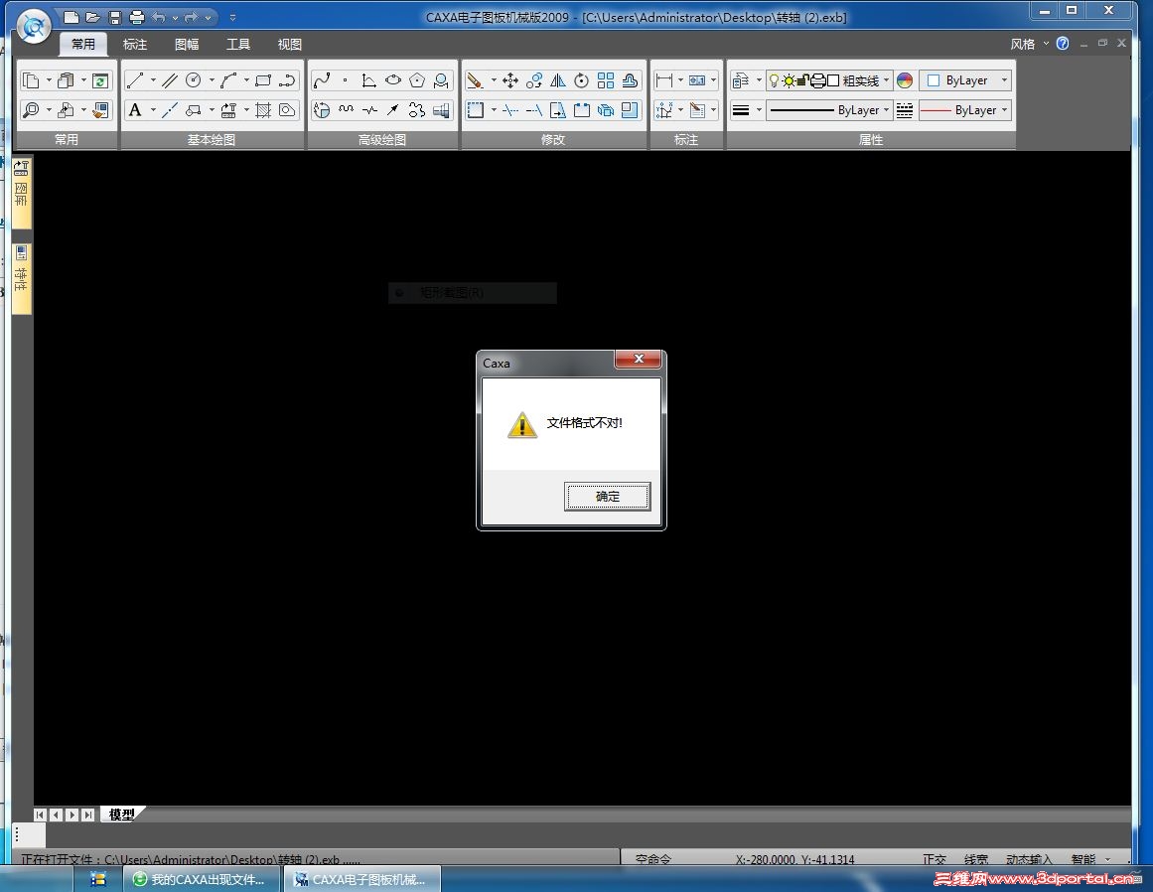
Task: Toggle 动态输入 dynamic input in status bar
Action: (x=1029, y=858)
